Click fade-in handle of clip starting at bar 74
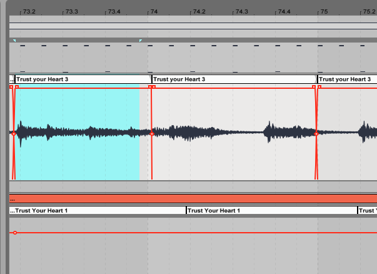The height and width of the screenshot is (274, 377). click(x=154, y=86)
